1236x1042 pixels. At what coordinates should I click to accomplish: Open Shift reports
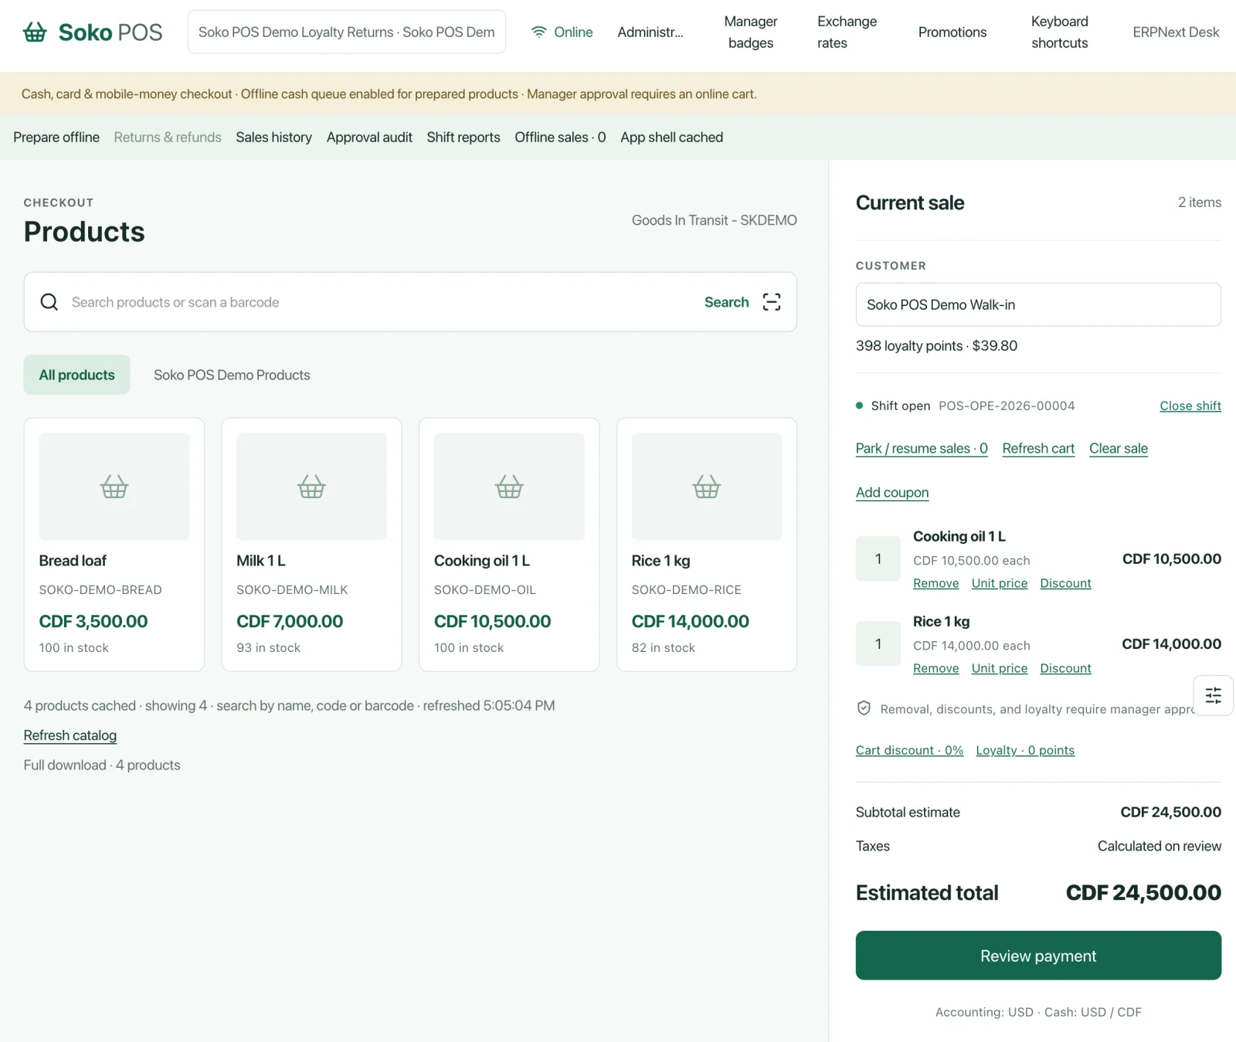click(463, 137)
